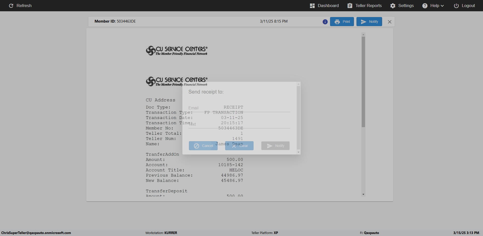Click the New Balance value 45486.97
This screenshot has width=483, height=236.
[232, 181]
